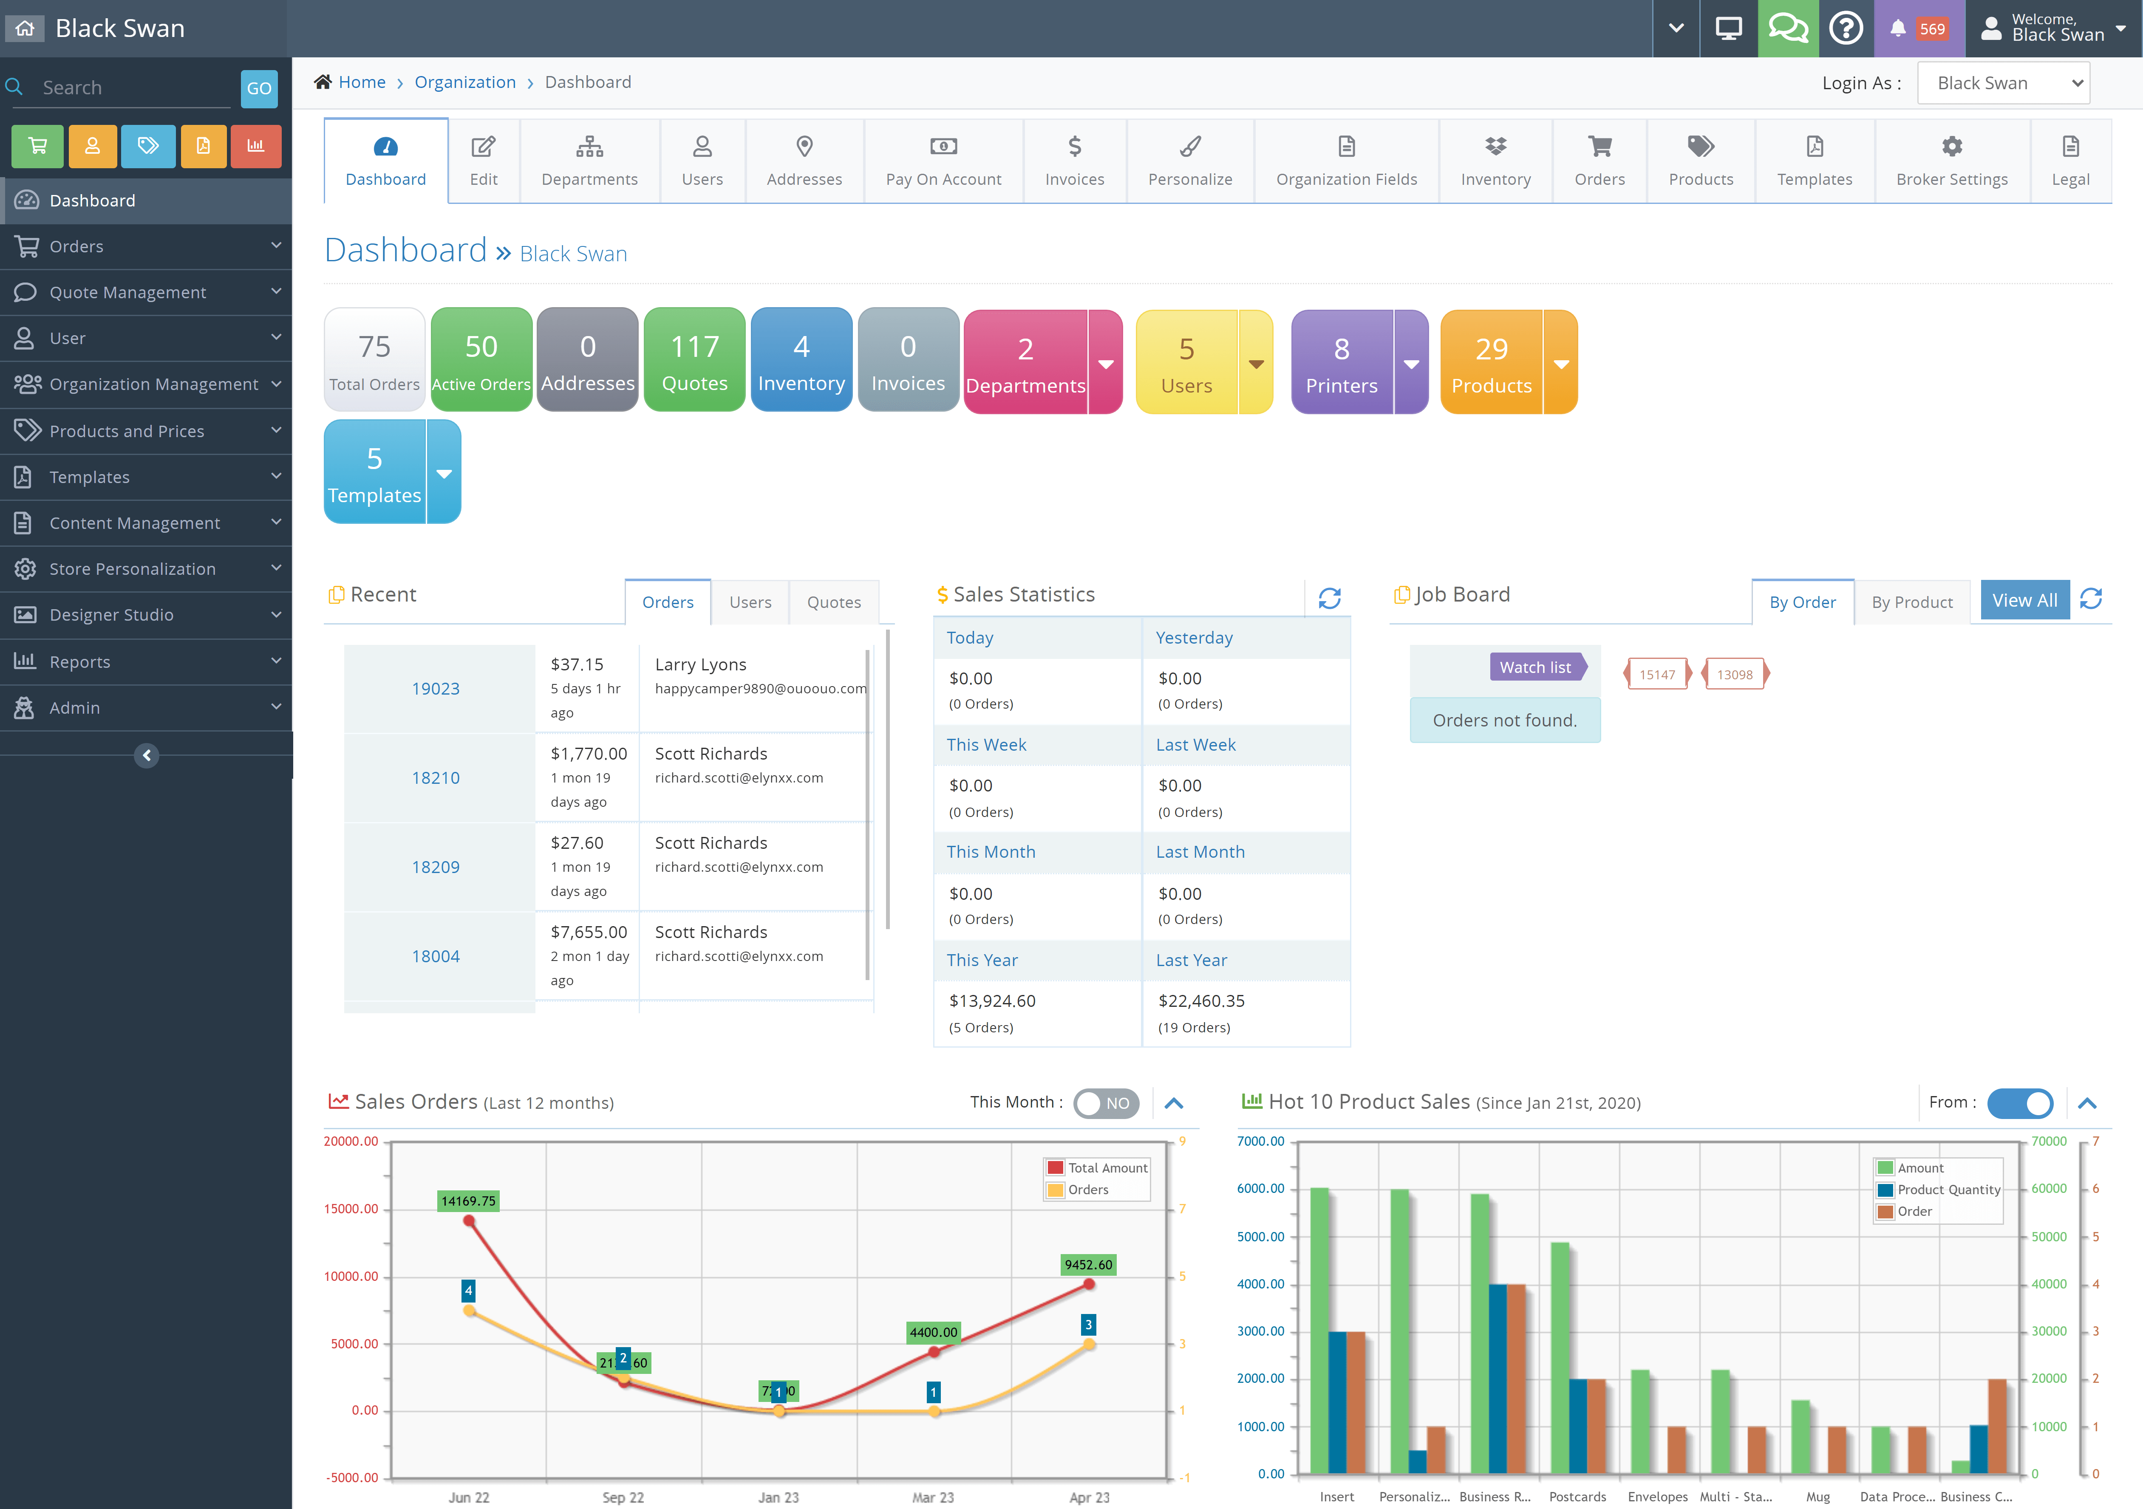The image size is (2143, 1509).
Task: Refresh the Sales Statistics panel
Action: [1331, 597]
